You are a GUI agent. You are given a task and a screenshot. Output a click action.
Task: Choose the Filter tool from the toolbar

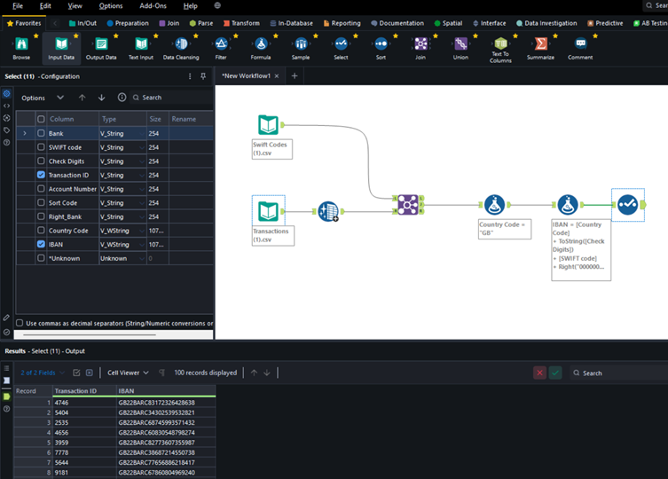coord(221,44)
